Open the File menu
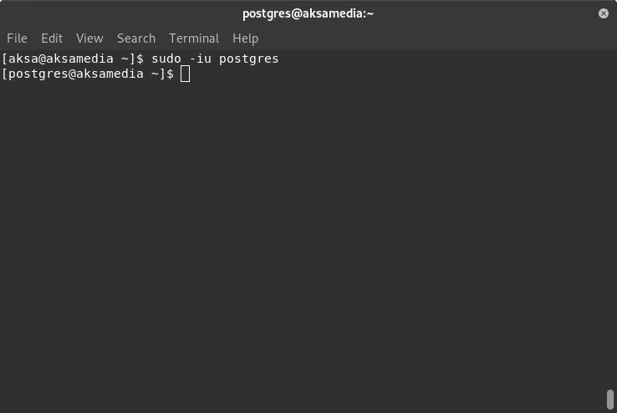Viewport: 617px width, 413px height. pyautogui.click(x=17, y=38)
